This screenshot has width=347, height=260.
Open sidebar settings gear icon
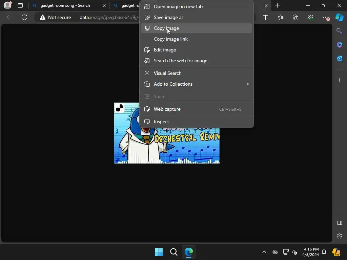point(339,236)
